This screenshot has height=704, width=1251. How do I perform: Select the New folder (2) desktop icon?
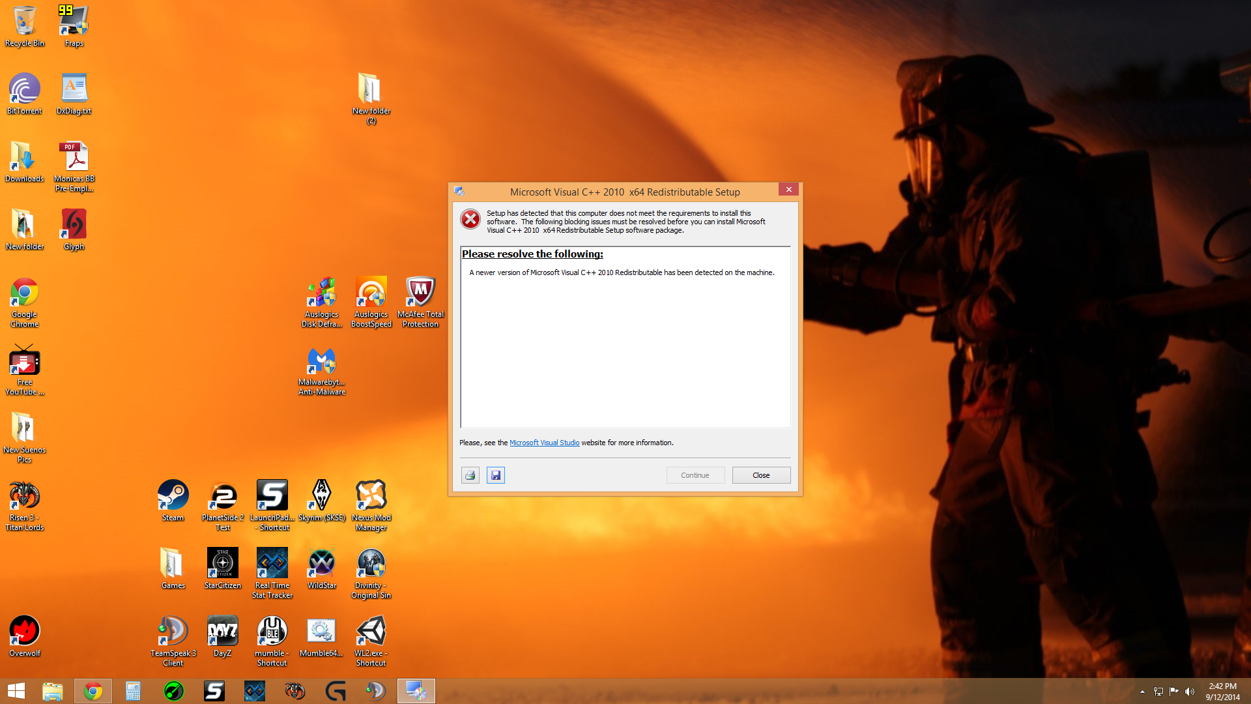tap(371, 98)
